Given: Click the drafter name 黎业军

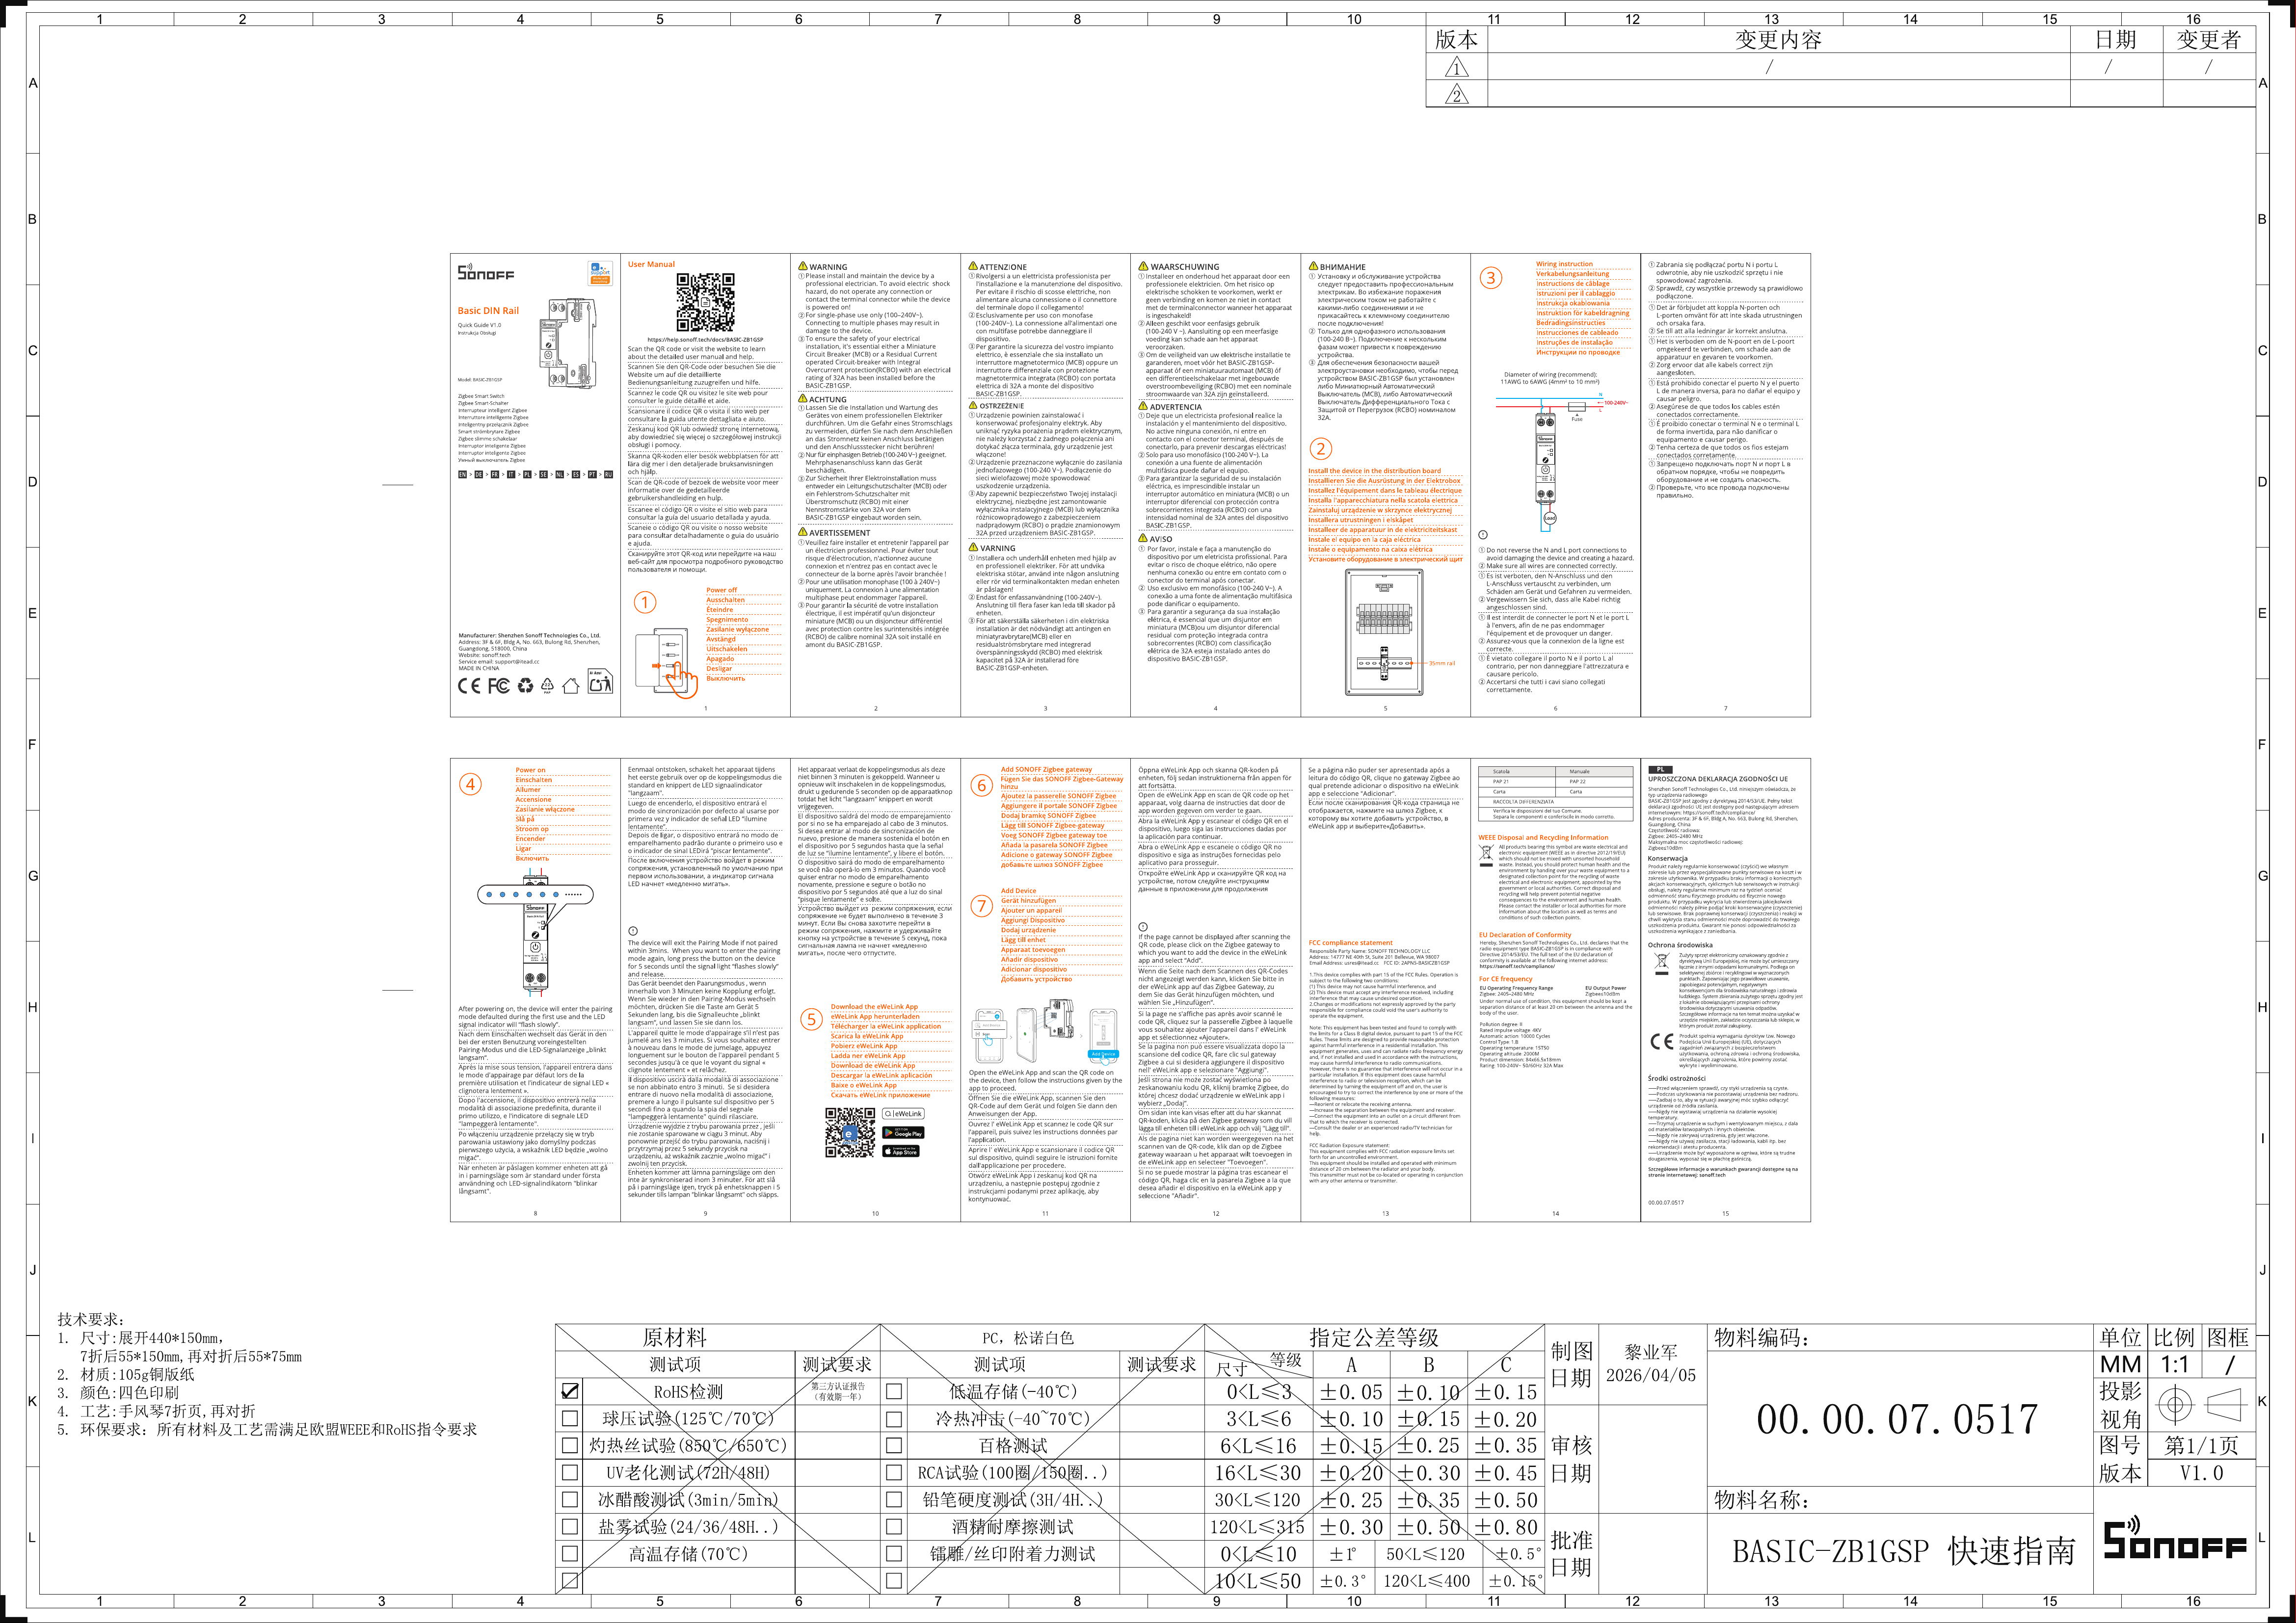Looking at the screenshot, I should point(1651,1351).
